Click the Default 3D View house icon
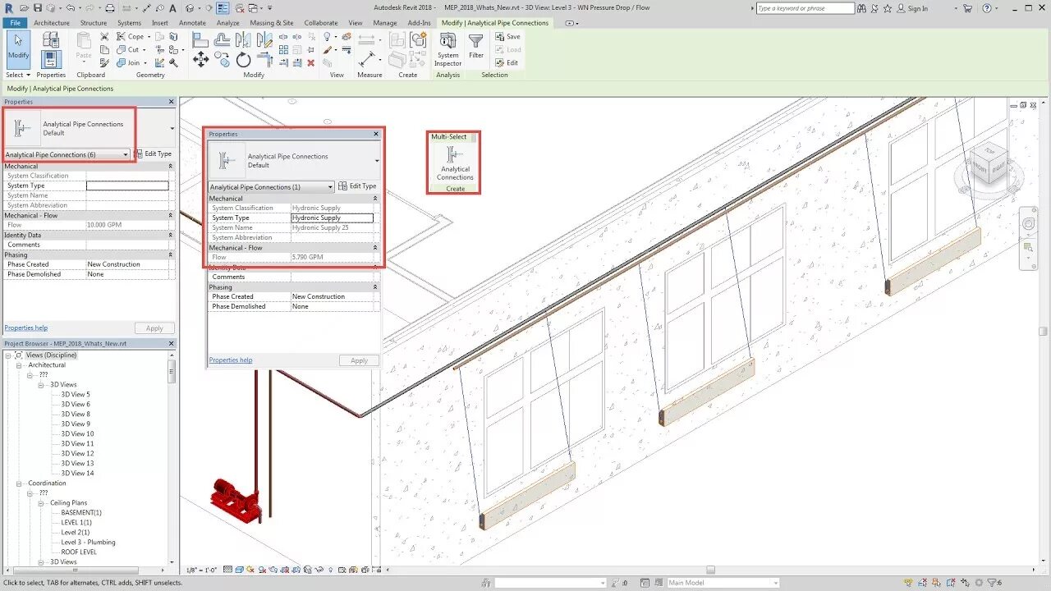The image size is (1051, 591). (189, 8)
